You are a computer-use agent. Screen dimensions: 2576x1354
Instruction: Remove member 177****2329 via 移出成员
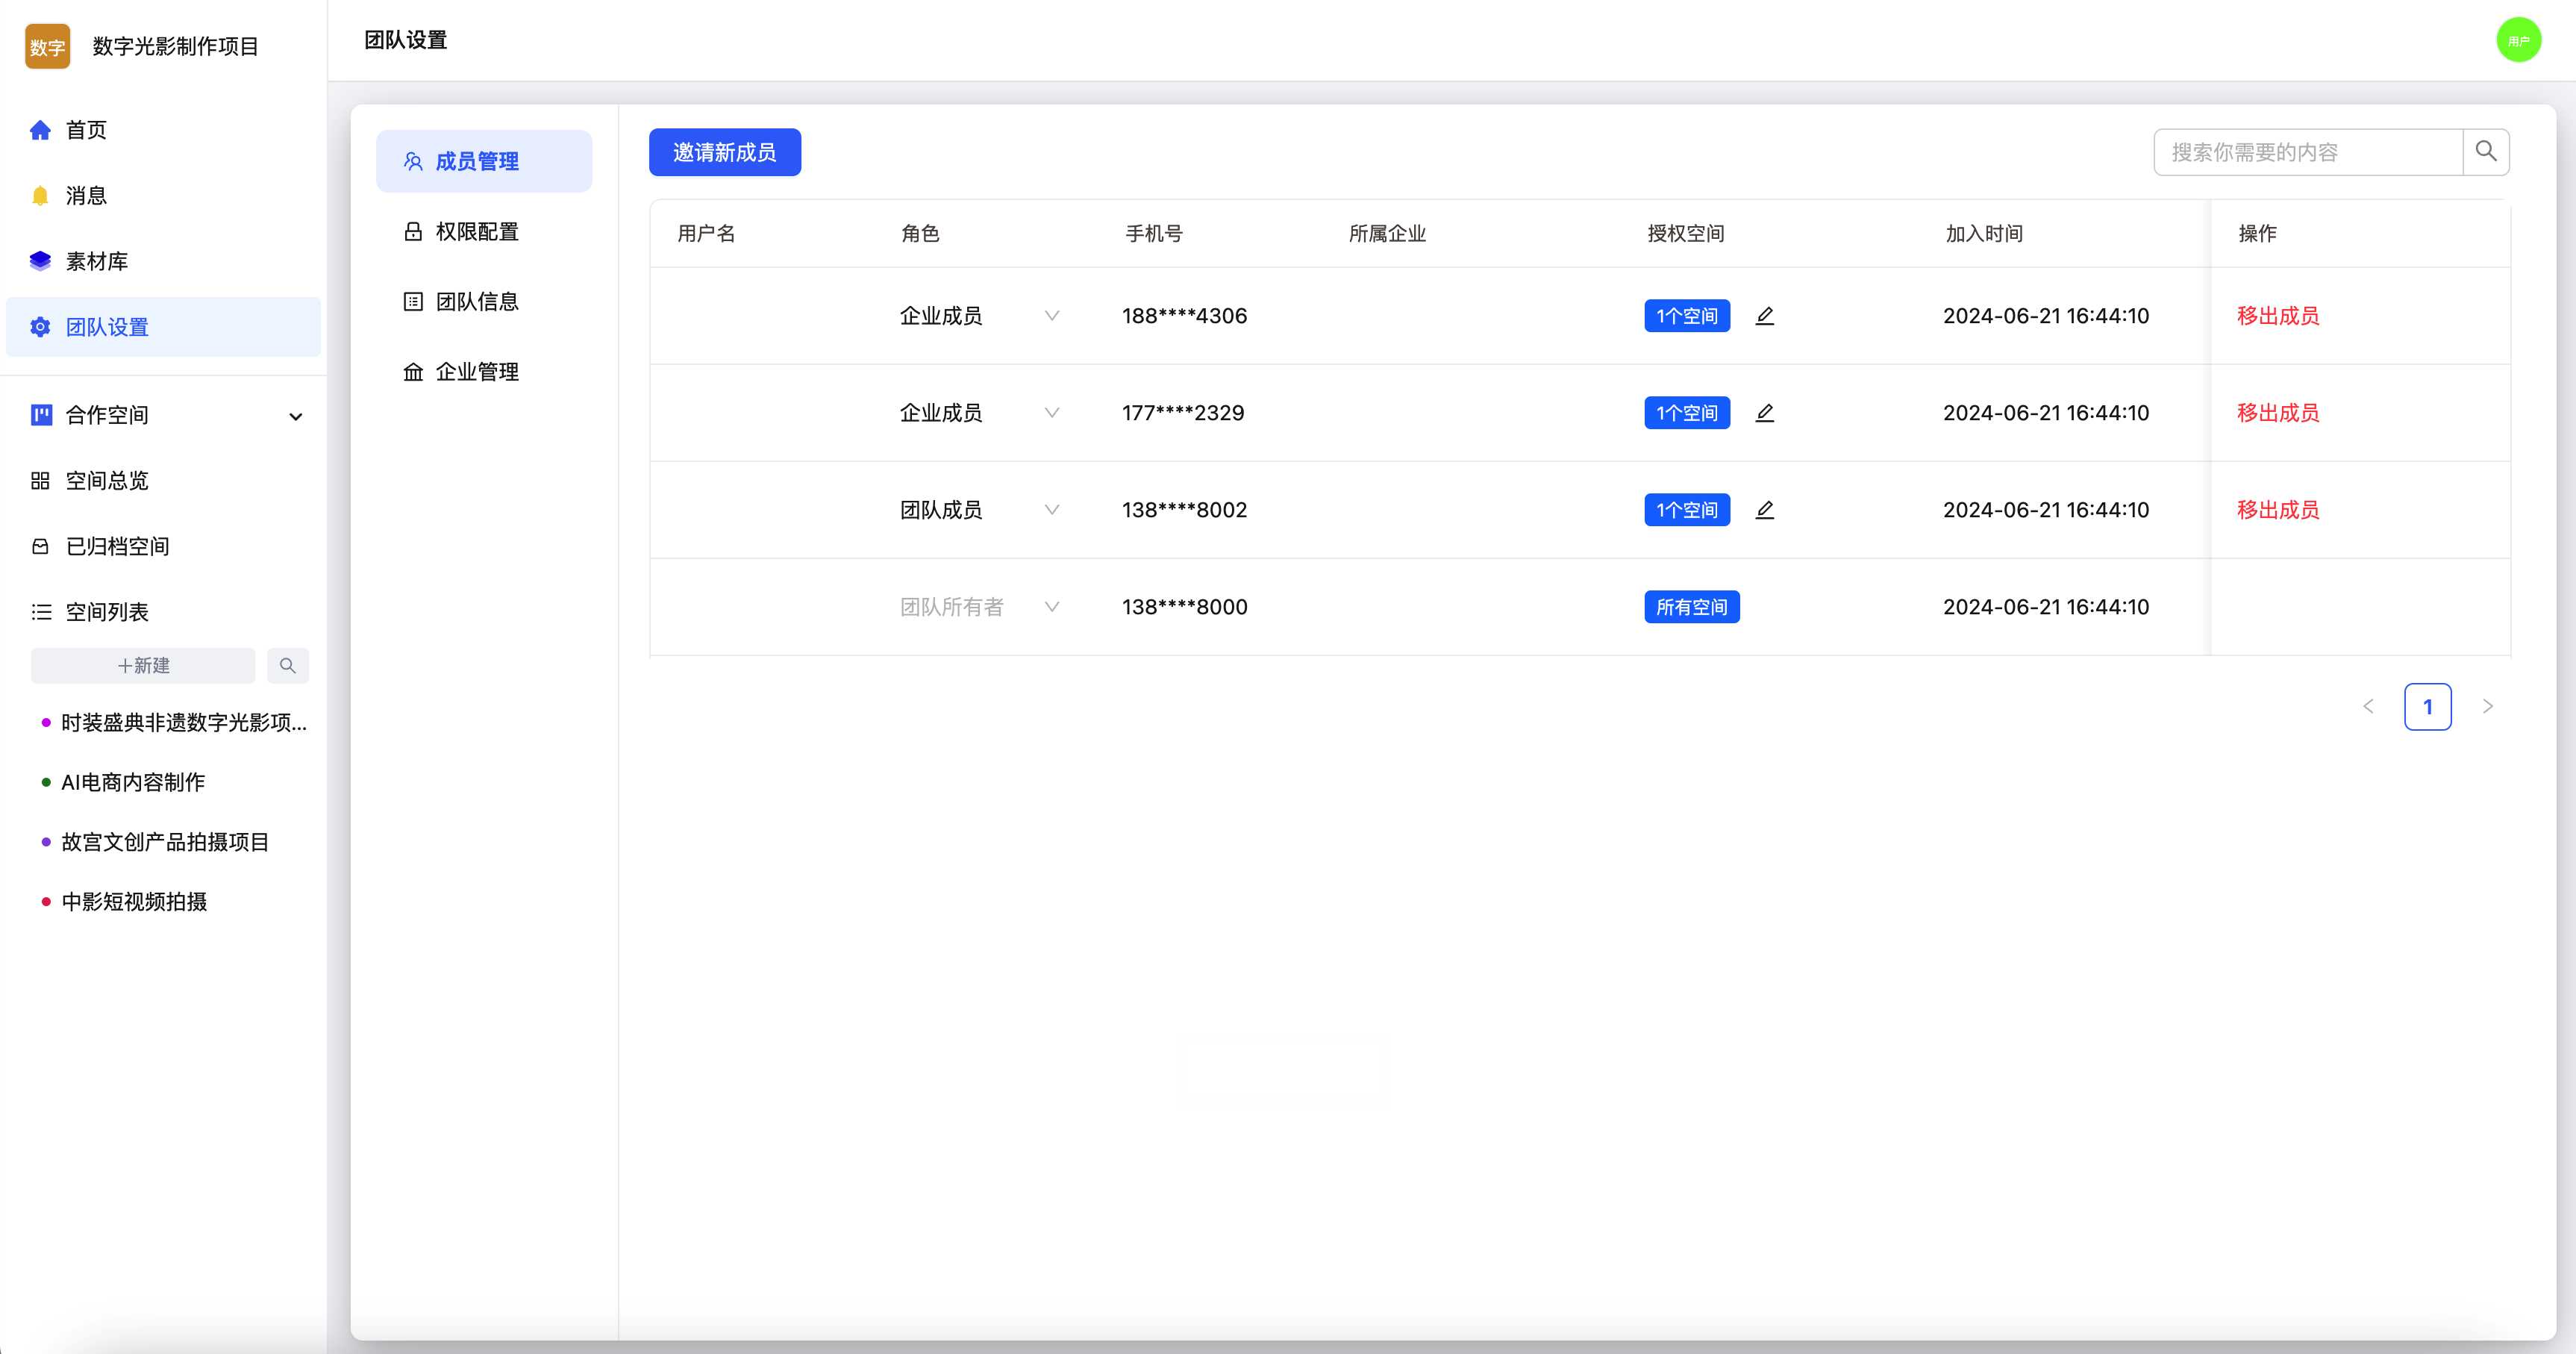(2277, 413)
